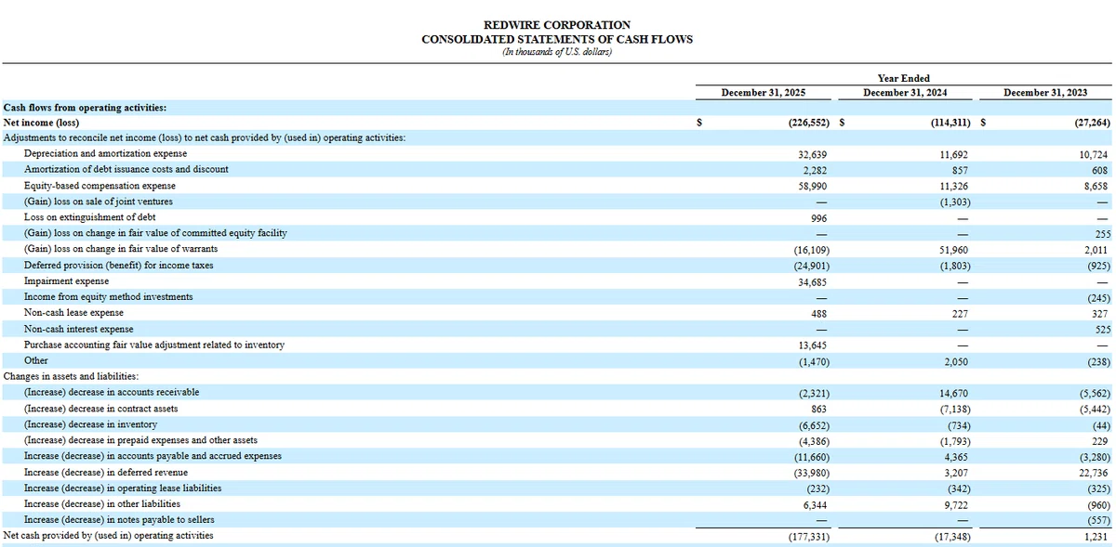Select equity compensation value 58,990
The image size is (1116, 547).
tap(813, 186)
